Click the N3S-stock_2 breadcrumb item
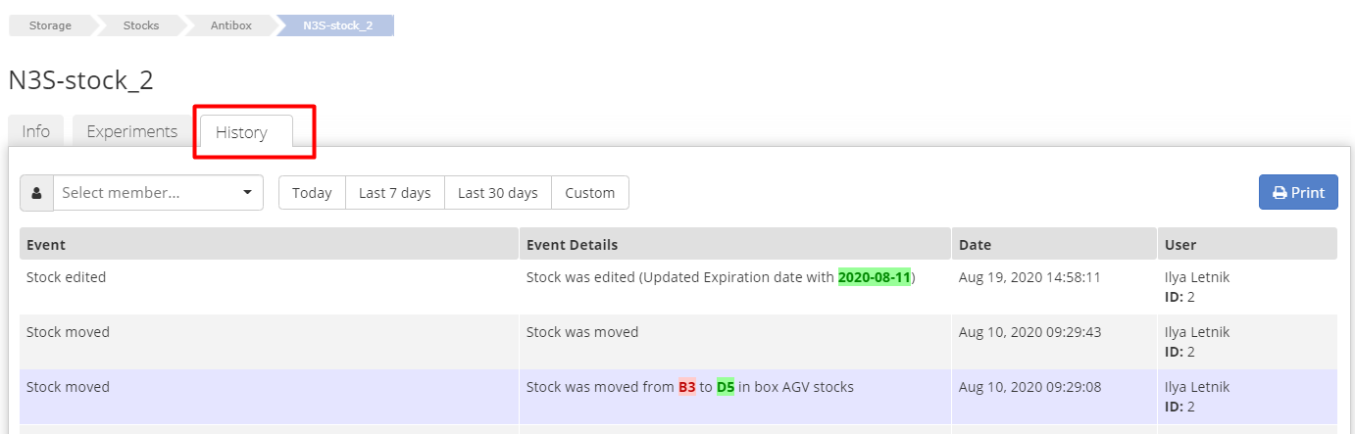This screenshot has height=434, width=1355. point(337,25)
